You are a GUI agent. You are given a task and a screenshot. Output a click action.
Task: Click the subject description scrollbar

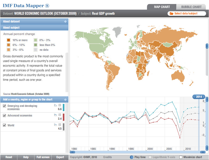(67, 72)
